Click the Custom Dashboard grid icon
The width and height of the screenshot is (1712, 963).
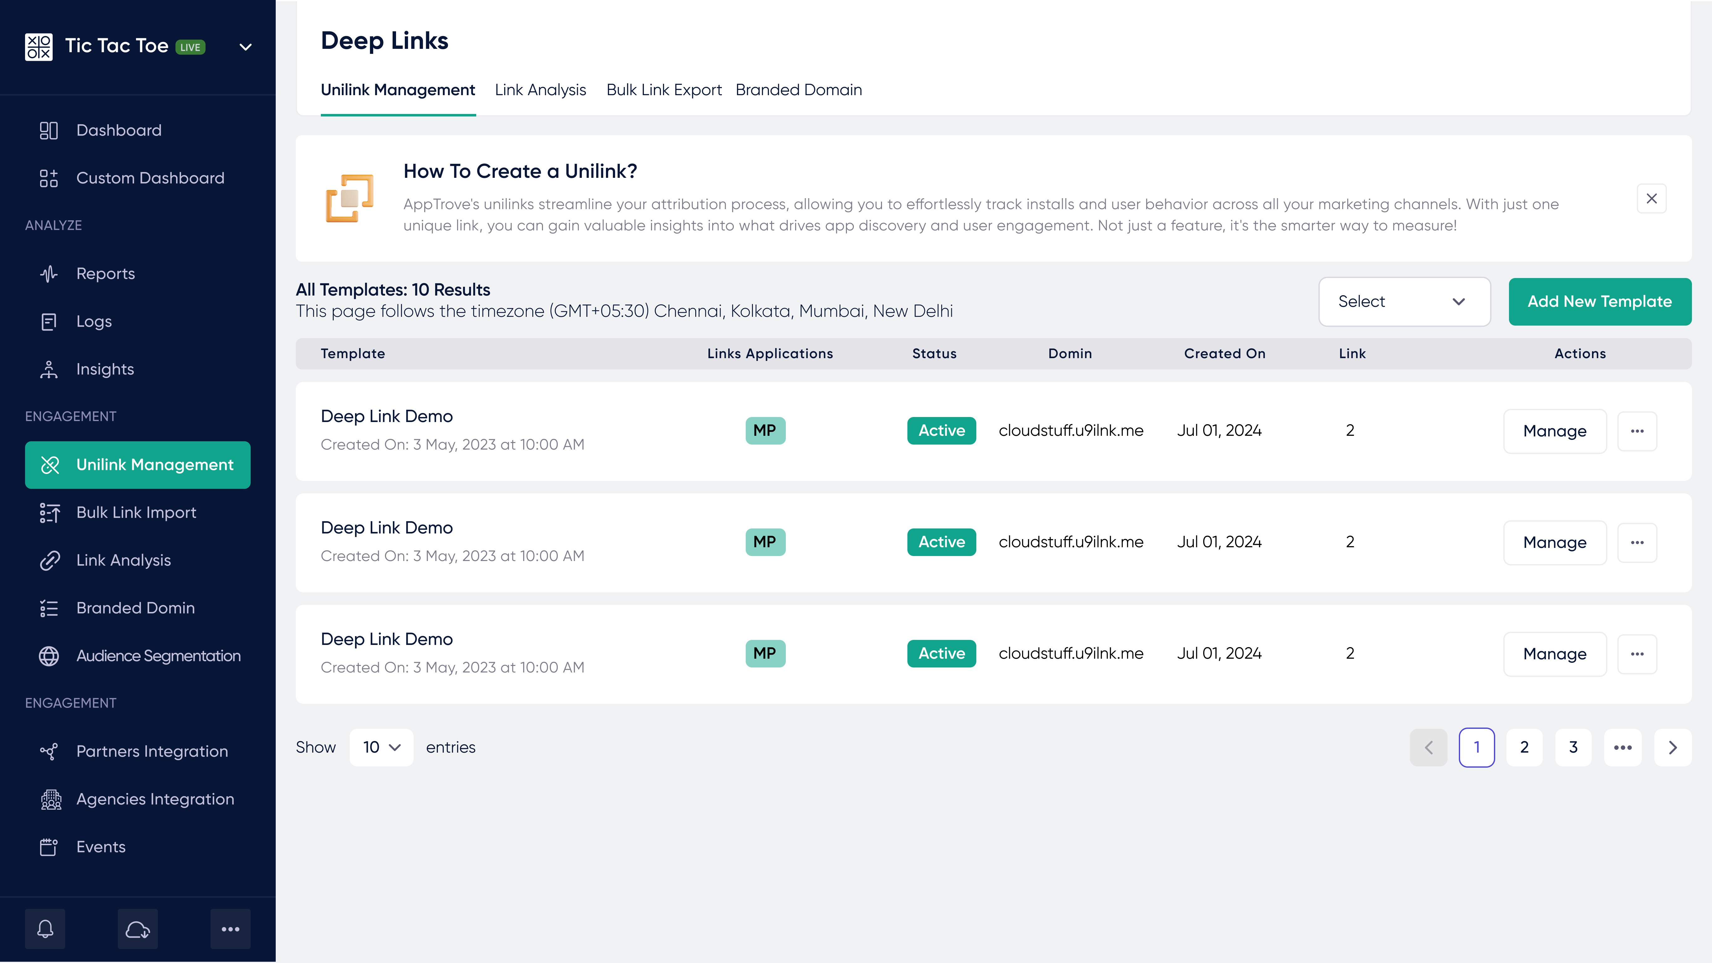(49, 178)
